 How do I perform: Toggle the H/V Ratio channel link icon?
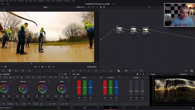101,77
